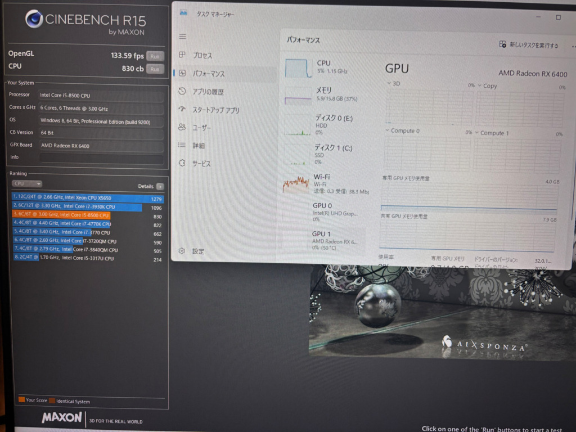Image resolution: width=576 pixels, height=432 pixels.
Task: Click the Services puzzle icon
Action: [x=182, y=163]
